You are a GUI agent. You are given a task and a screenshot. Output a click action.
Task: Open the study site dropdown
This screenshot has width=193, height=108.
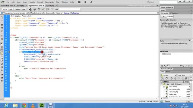pos(169,75)
